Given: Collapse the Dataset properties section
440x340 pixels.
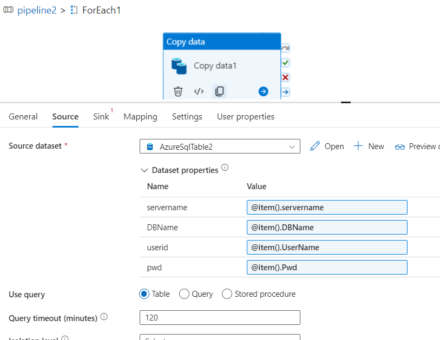Looking at the screenshot, I should tap(144, 170).
